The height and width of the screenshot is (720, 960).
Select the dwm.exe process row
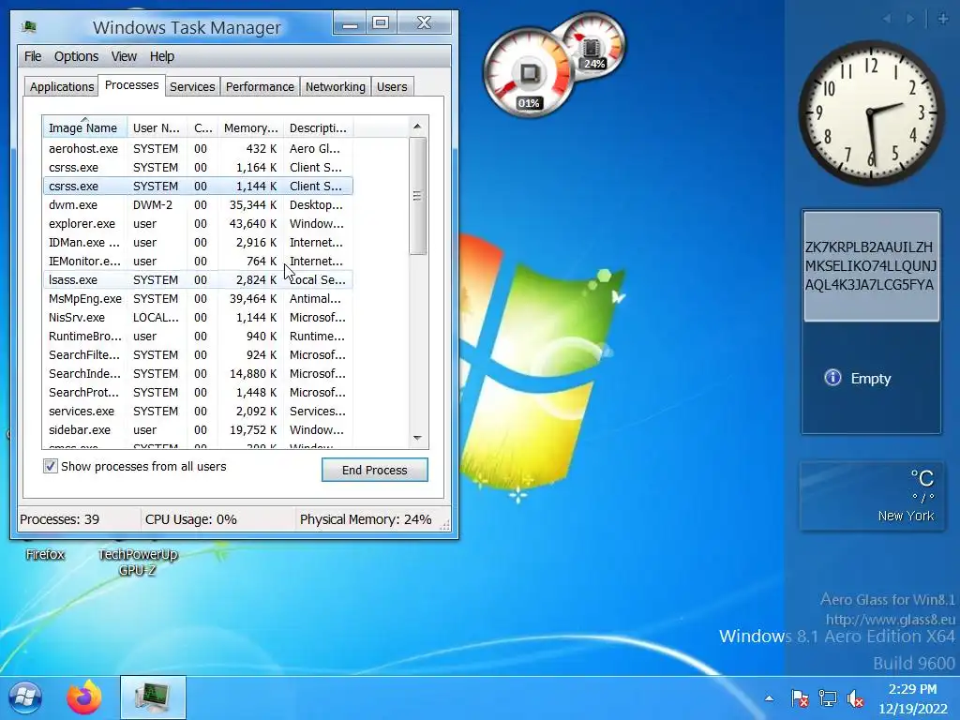[198, 205]
